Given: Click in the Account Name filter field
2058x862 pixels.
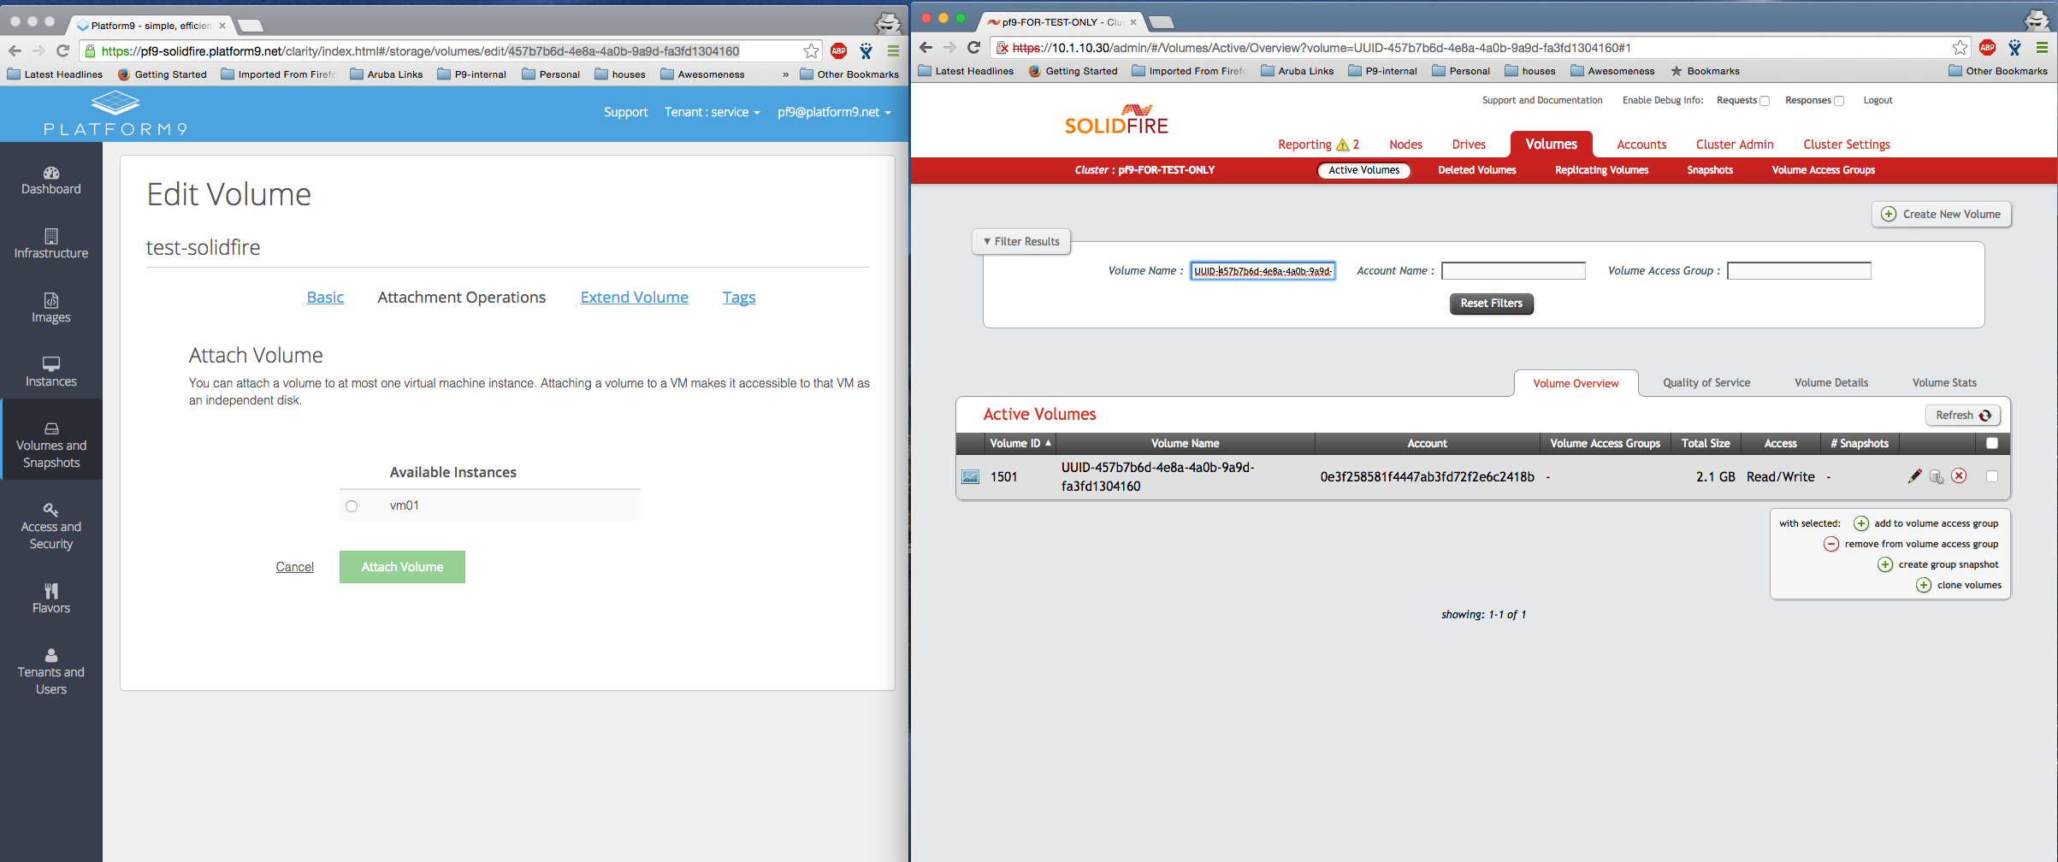Looking at the screenshot, I should pyautogui.click(x=1513, y=271).
